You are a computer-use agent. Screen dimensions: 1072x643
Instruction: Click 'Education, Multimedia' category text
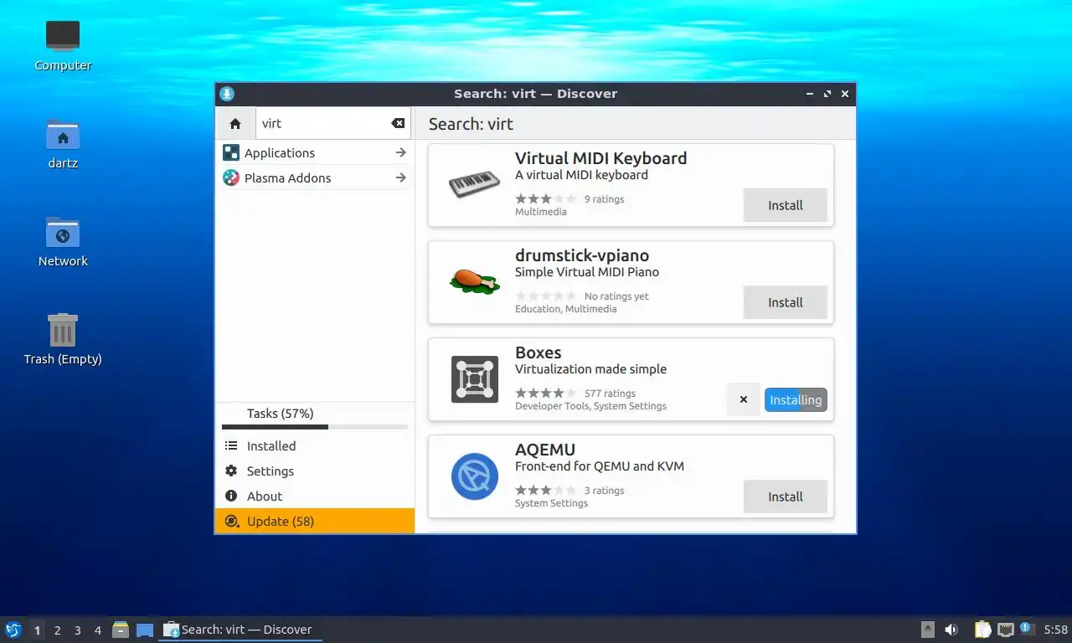pyautogui.click(x=565, y=309)
